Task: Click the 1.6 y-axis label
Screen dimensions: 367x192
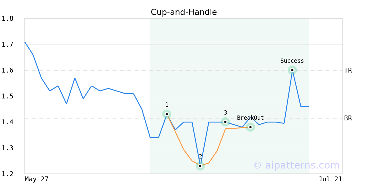Action: [x=8, y=70]
